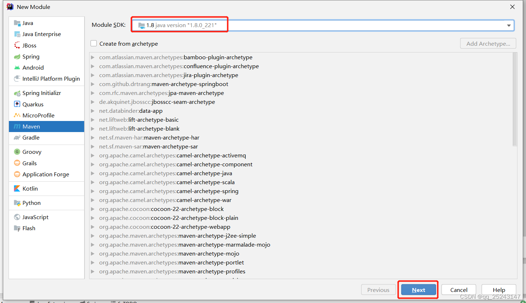Click the Gradle elephant icon
Screen dimensions: 526x303
coord(17,137)
